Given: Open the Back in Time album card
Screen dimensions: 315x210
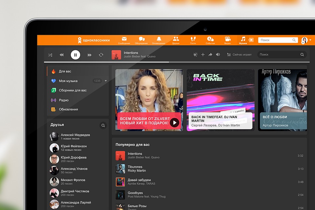Looking at the screenshot, I should click(x=220, y=100).
